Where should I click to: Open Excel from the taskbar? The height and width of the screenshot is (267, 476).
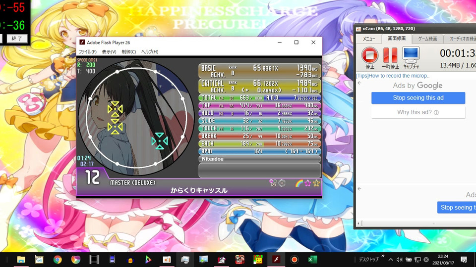pos(312,260)
